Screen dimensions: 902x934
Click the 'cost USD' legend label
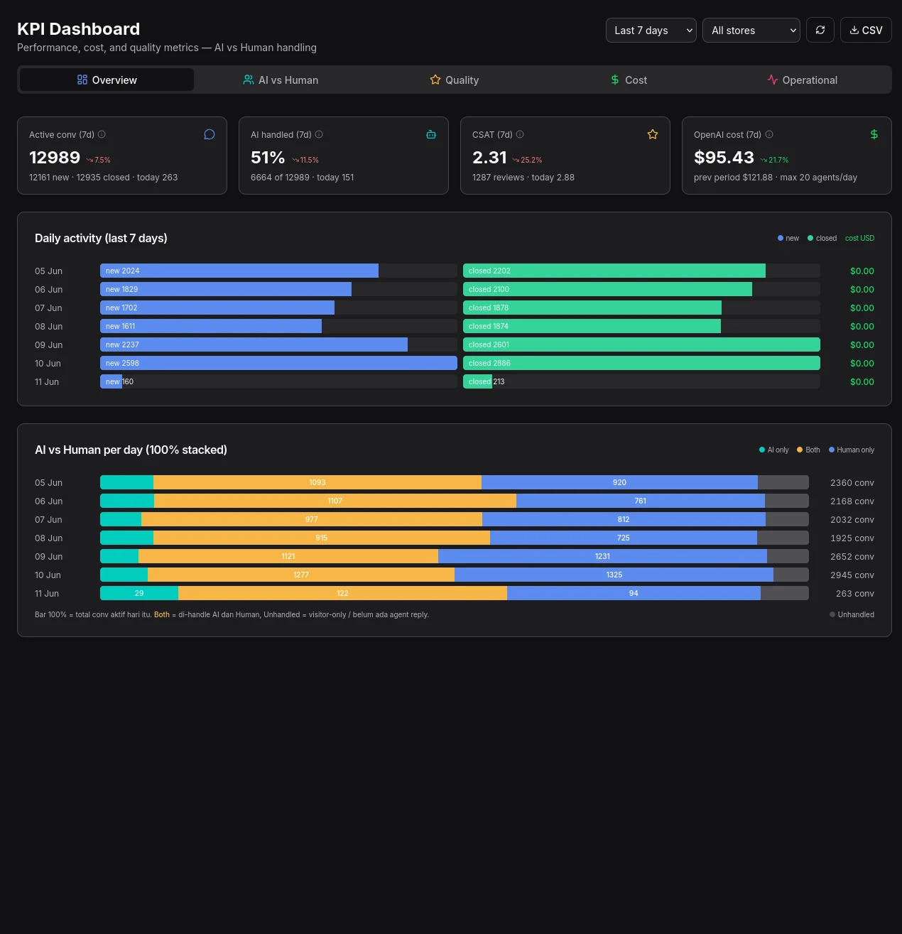tap(859, 238)
